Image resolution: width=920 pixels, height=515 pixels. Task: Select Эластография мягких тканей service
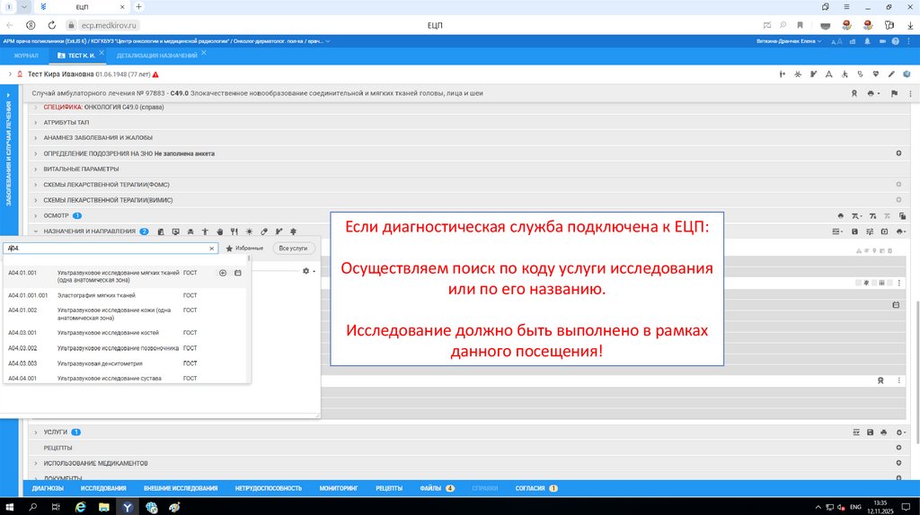(96, 295)
